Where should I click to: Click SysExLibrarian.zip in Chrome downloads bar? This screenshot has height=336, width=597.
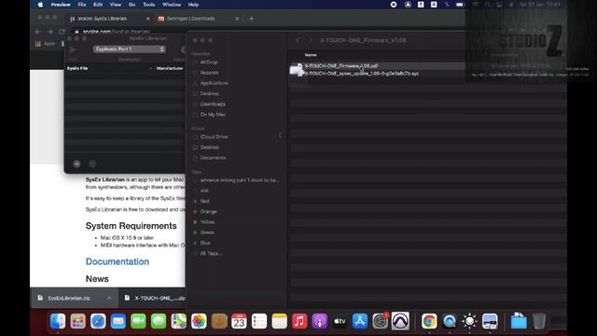coord(69,298)
